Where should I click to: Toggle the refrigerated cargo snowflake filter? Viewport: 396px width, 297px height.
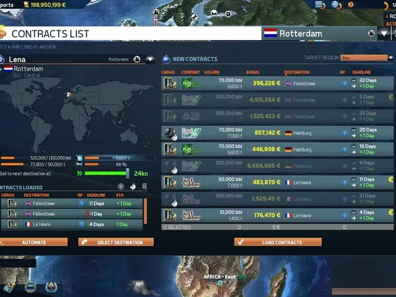121,186
